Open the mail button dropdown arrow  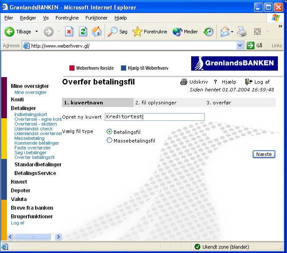[x=232, y=32]
